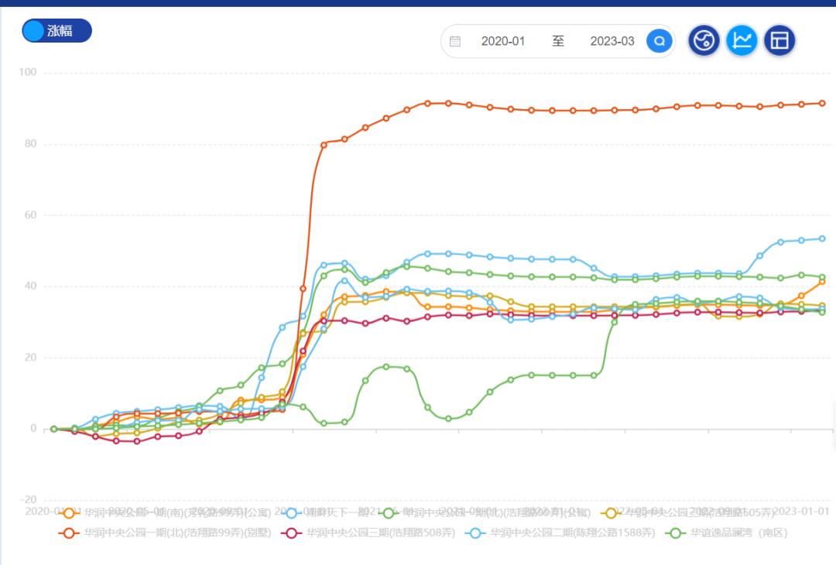The height and width of the screenshot is (565, 836).
Task: Open the pie chart view icon
Action: coord(704,40)
